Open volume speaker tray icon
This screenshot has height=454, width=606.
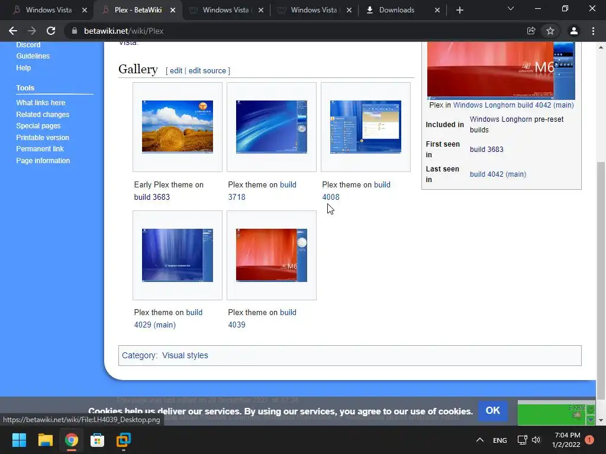click(x=536, y=440)
